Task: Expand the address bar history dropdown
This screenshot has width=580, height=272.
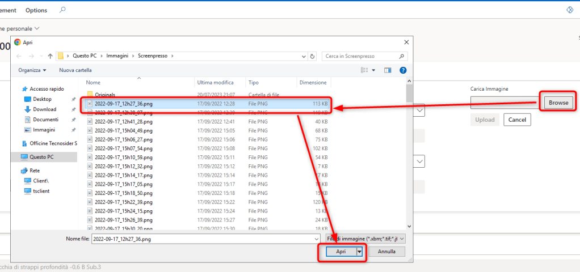Action: point(302,56)
